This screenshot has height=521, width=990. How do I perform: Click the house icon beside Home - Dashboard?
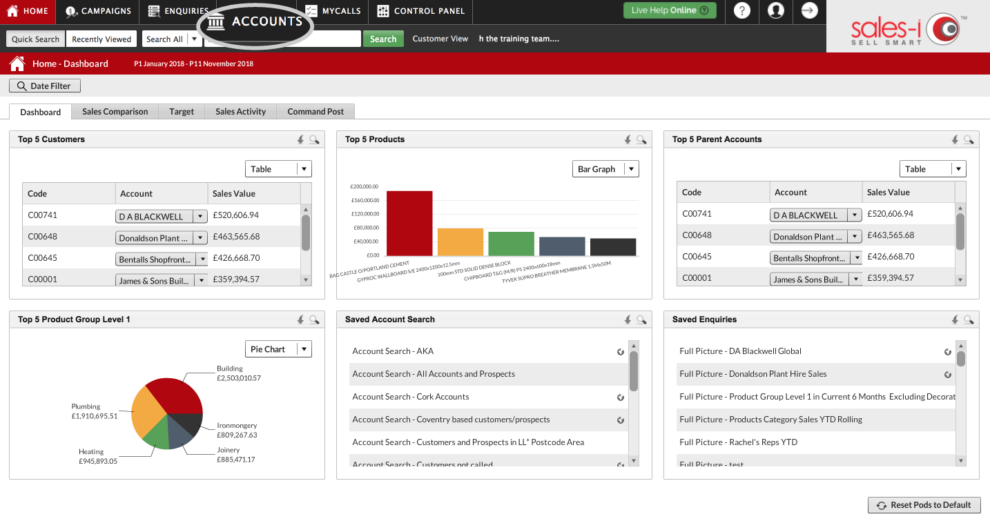pos(17,63)
